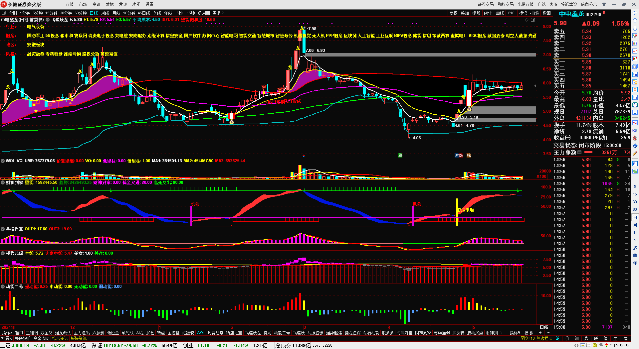639x349 pixels.
Task: Expand 共振追涨 indicator dropdown arrow
Action: pyautogui.click(x=3, y=229)
